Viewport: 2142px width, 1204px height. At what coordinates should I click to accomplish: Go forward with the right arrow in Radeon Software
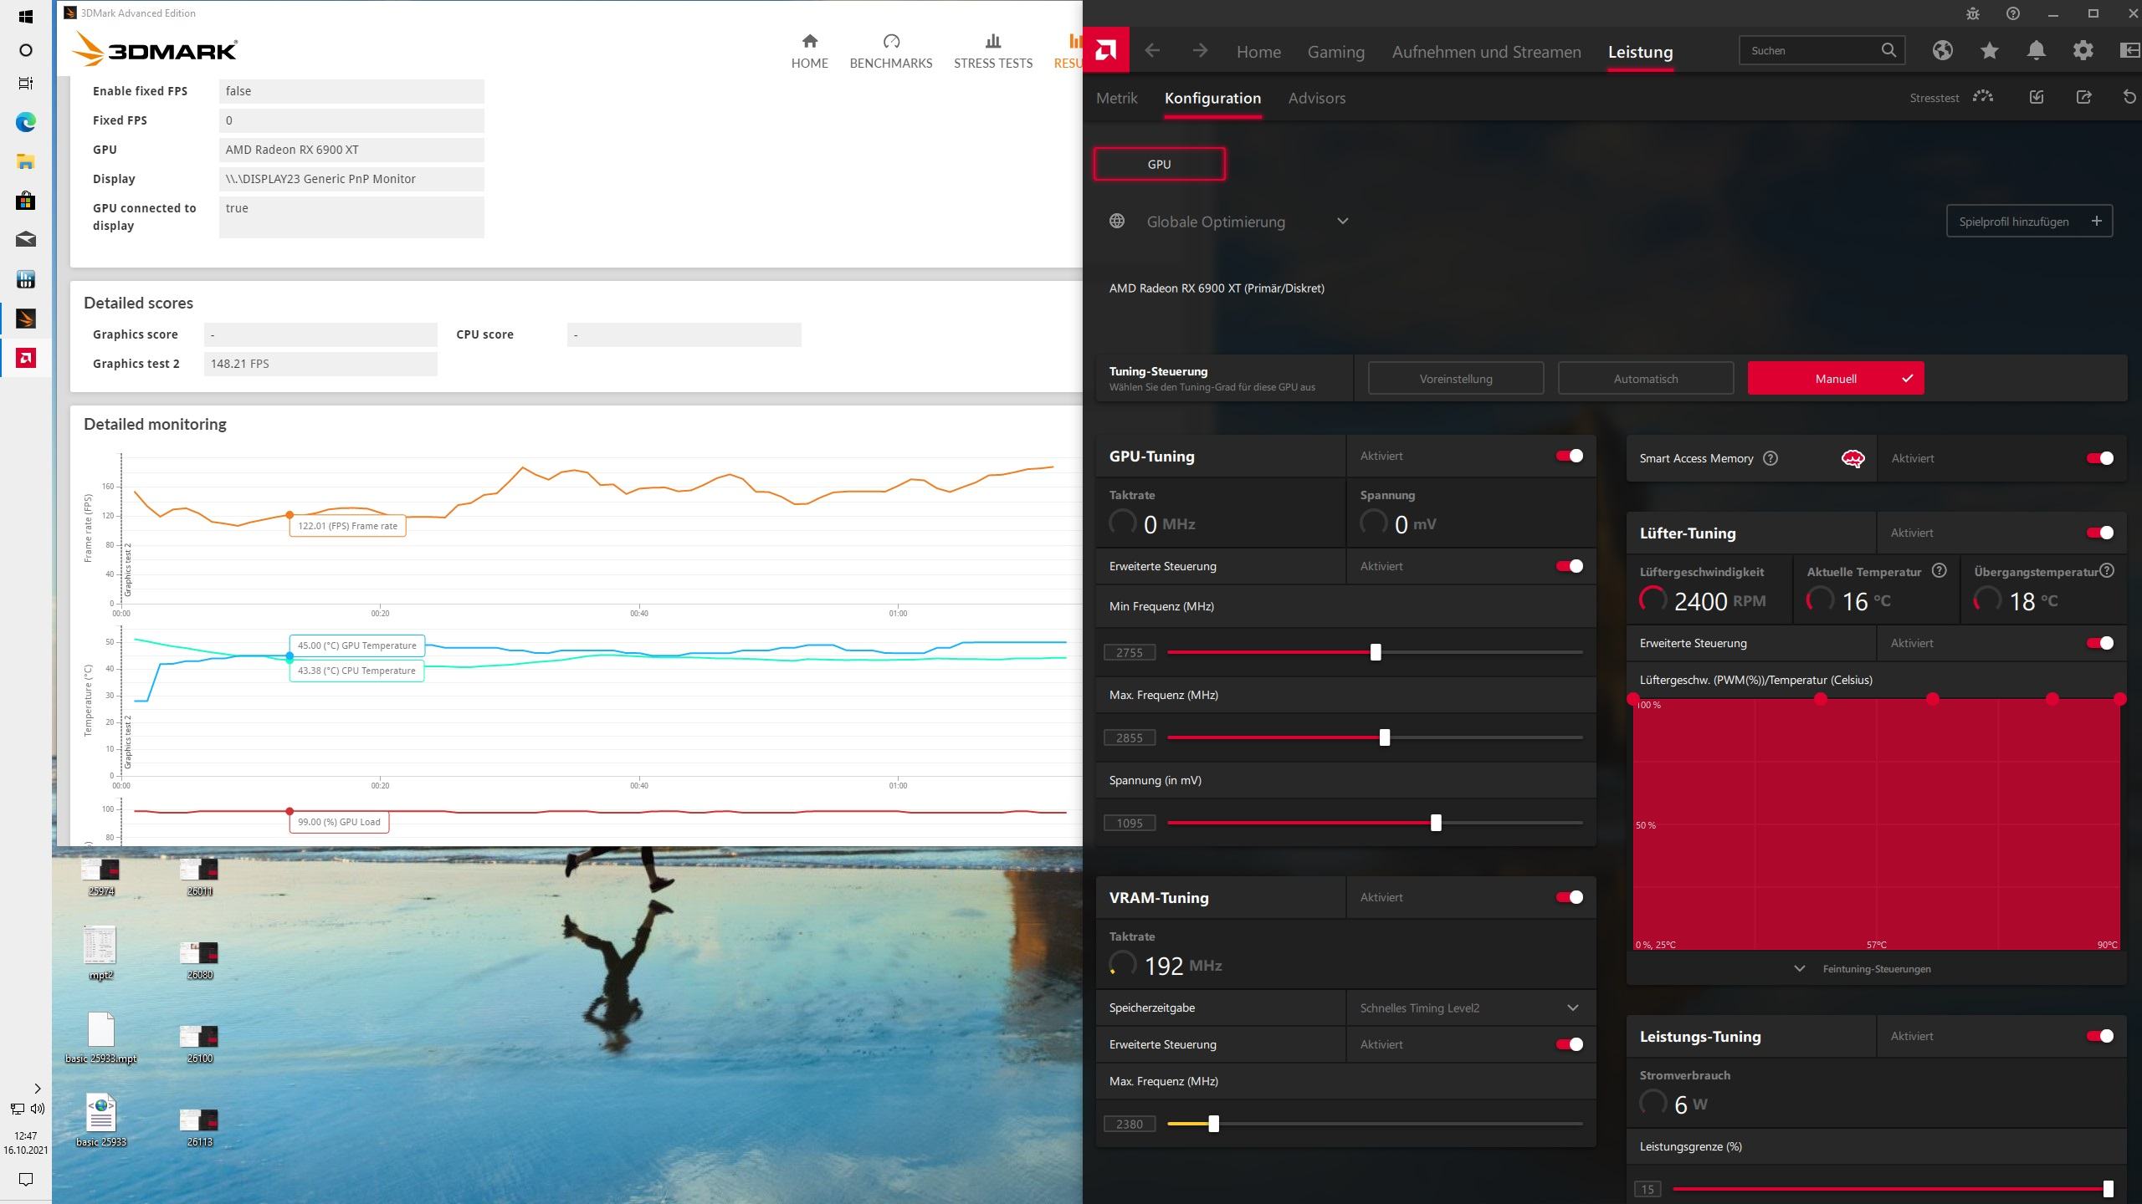tap(1200, 51)
